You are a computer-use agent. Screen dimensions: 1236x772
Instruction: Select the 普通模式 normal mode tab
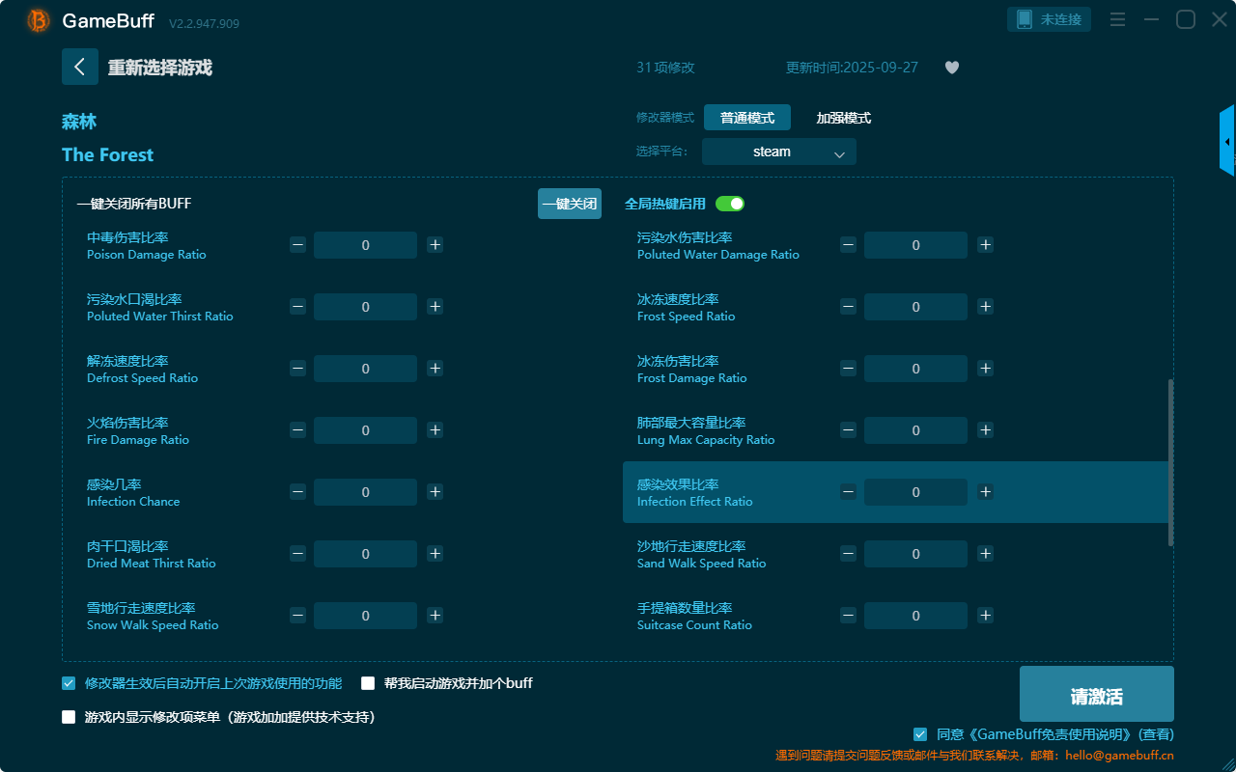click(746, 118)
